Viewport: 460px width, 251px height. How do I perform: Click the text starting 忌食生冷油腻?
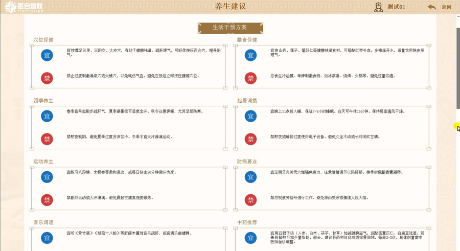(333, 76)
